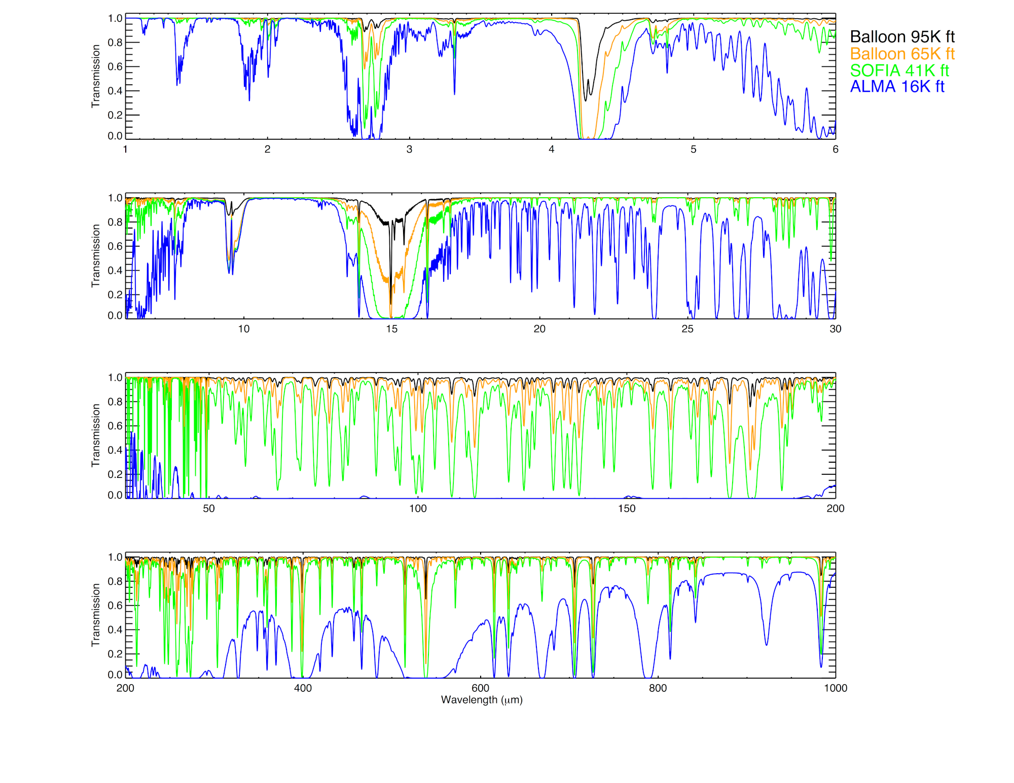
Task: Click the blue 'ALMA 16K ft' legend label
Action: 897,87
